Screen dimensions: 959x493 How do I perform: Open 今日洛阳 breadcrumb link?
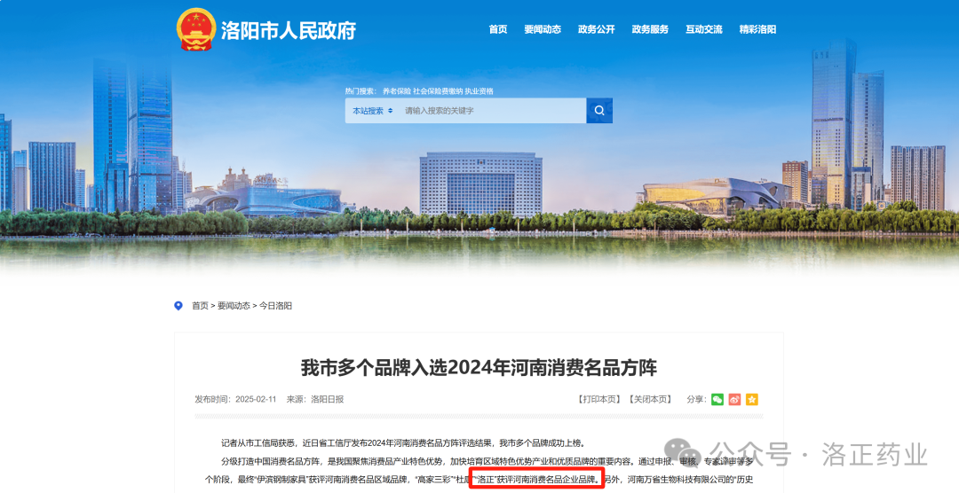click(x=275, y=305)
